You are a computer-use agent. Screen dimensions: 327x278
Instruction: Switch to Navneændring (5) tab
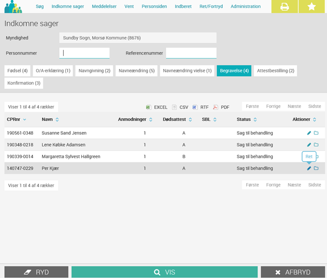coord(137,71)
